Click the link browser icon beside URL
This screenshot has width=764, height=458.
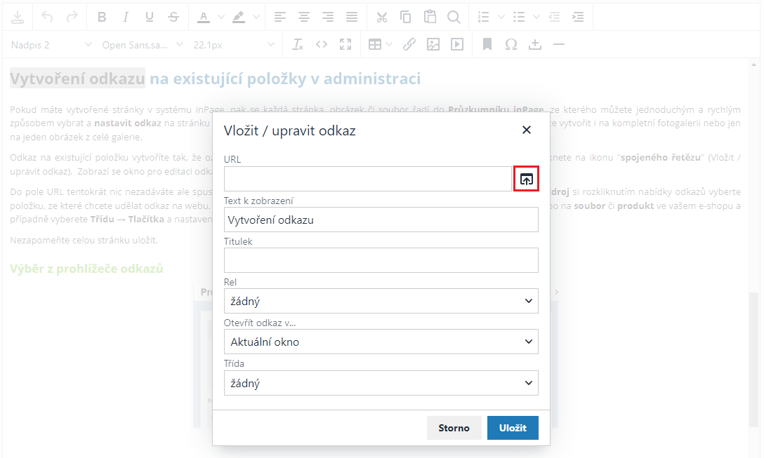[x=526, y=180]
